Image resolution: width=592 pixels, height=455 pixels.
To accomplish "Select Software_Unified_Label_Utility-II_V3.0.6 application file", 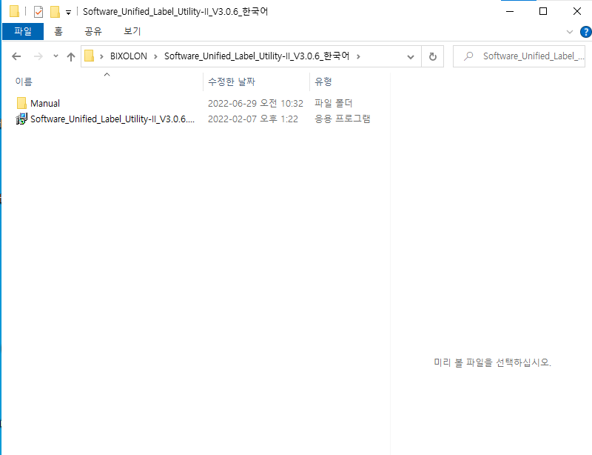I will tap(112, 119).
